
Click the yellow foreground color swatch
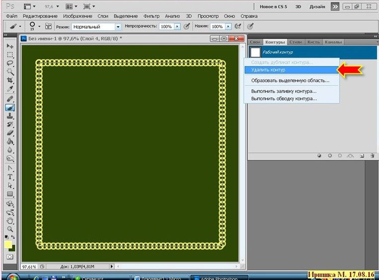point(8,244)
